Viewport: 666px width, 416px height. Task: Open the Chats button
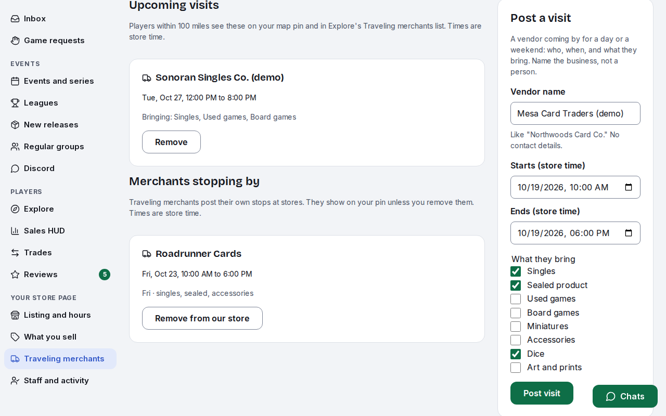tap(625, 396)
